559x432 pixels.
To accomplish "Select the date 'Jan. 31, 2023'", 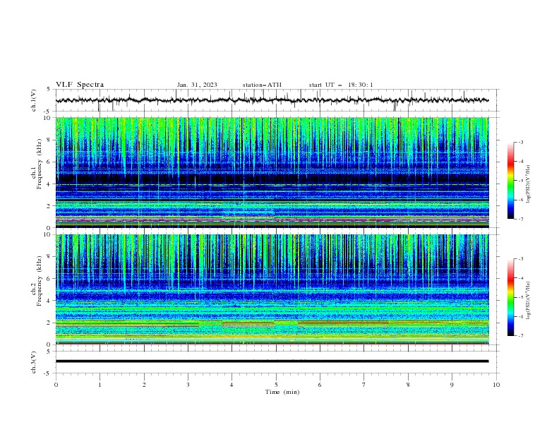I will click(197, 85).
